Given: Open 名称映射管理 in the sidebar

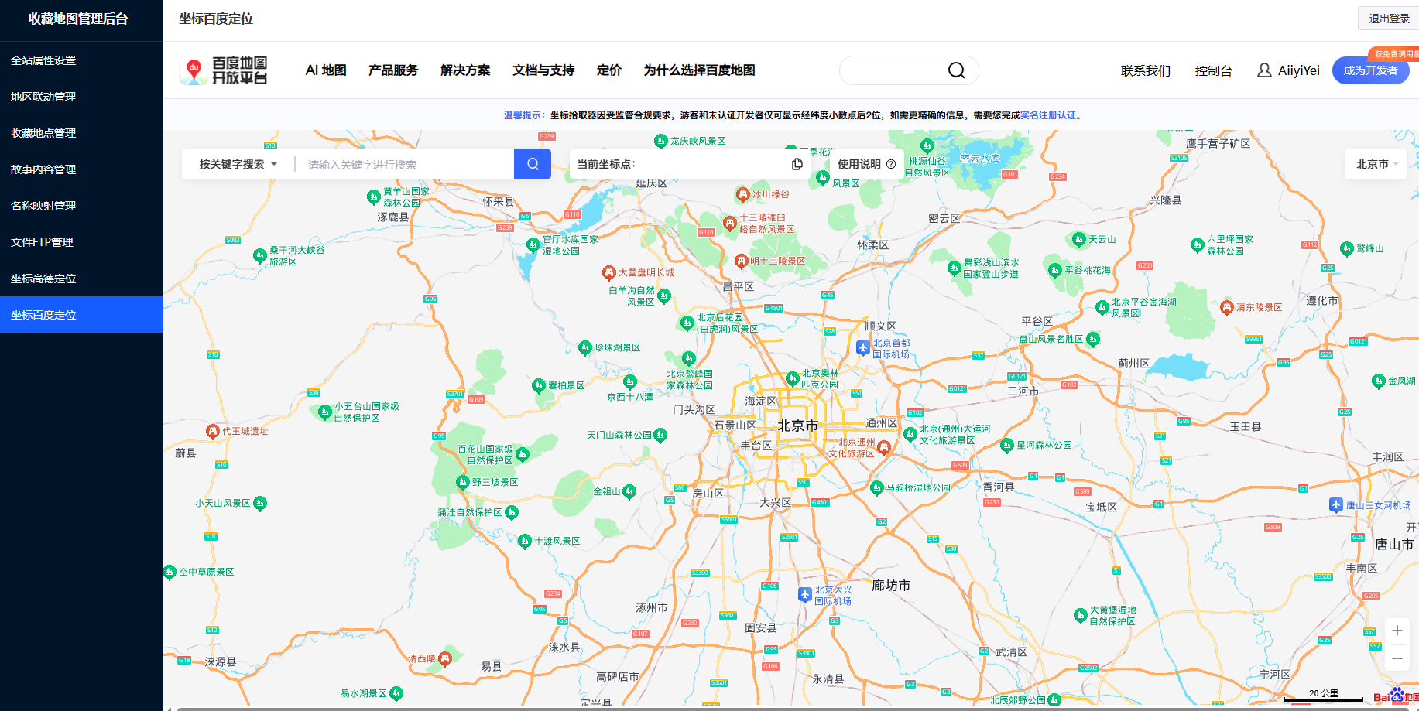Looking at the screenshot, I should tap(81, 206).
